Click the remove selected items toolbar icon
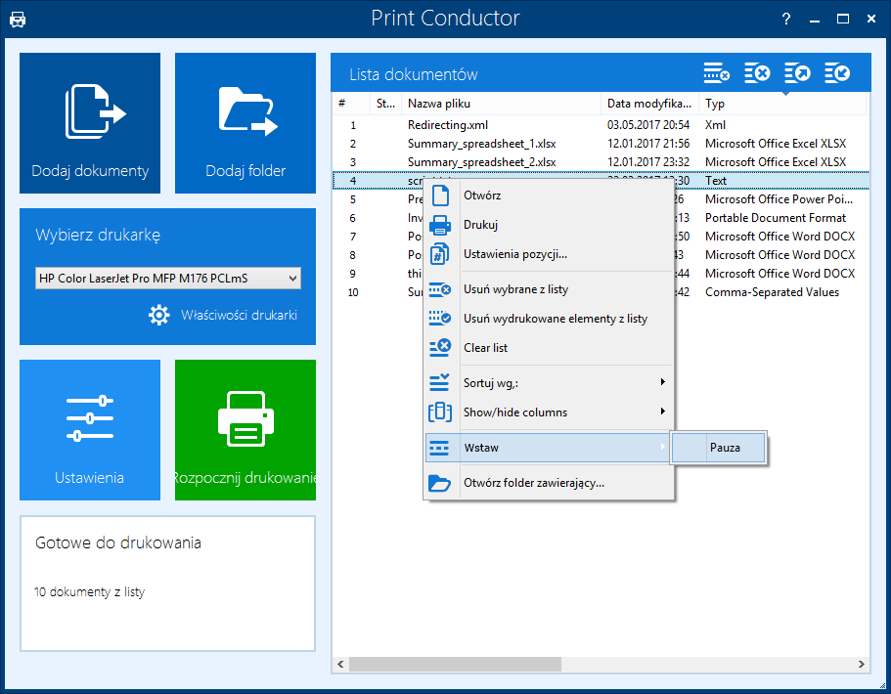Viewport: 891px width, 694px height. click(716, 73)
